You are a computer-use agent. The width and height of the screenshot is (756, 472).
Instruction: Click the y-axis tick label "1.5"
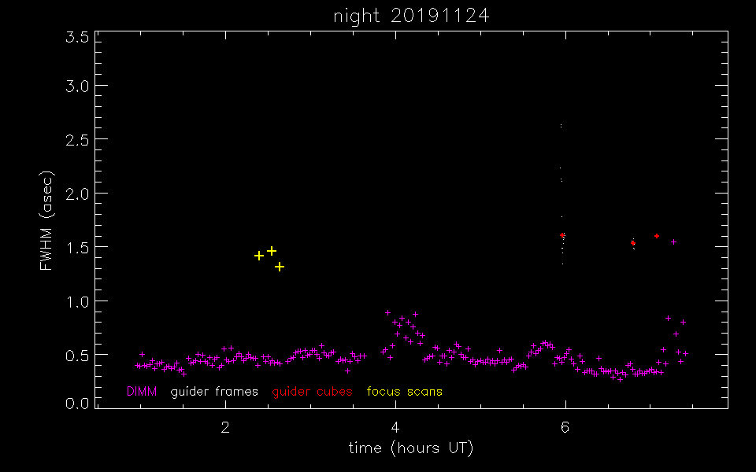pos(78,249)
